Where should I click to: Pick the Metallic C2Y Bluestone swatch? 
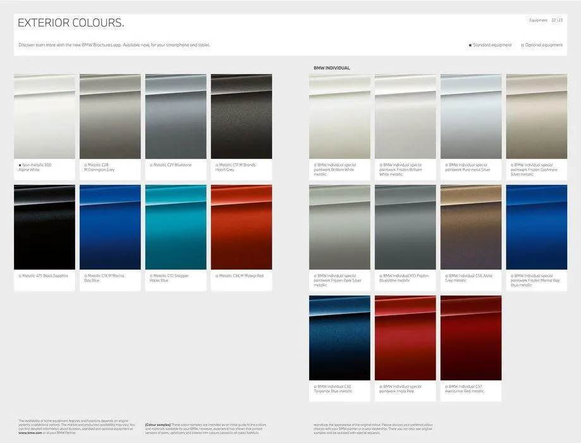[176, 116]
